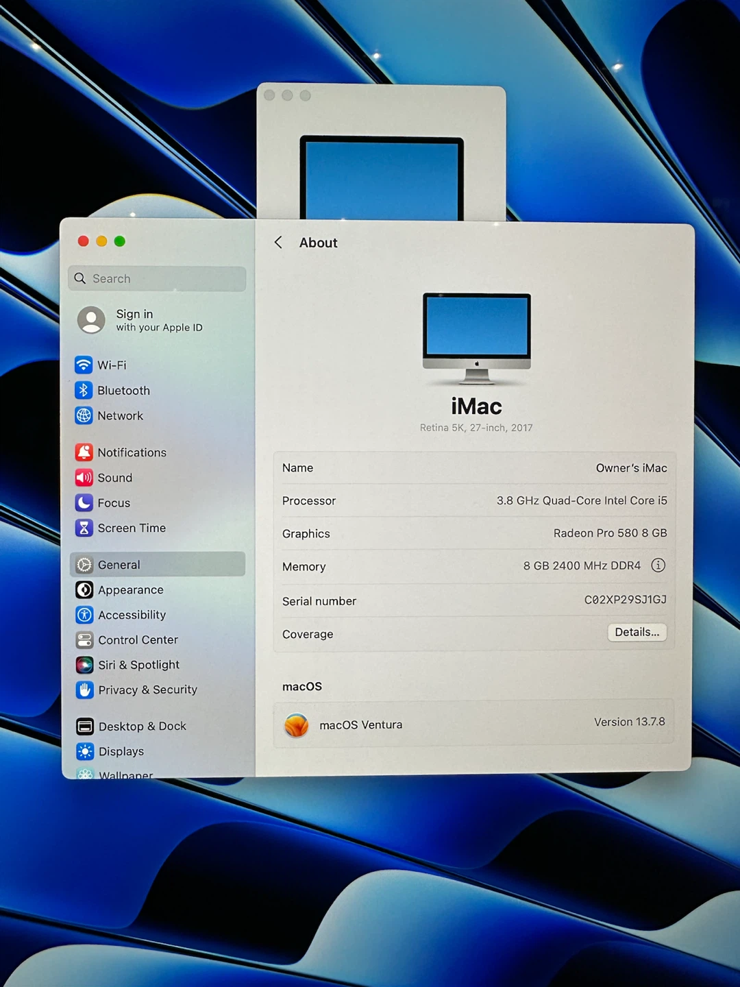This screenshot has width=740, height=987.
Task: Click the iMac computer image
Action: click(477, 339)
